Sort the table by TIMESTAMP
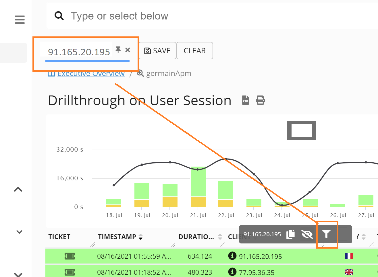The width and height of the screenshot is (378, 277). (140, 237)
